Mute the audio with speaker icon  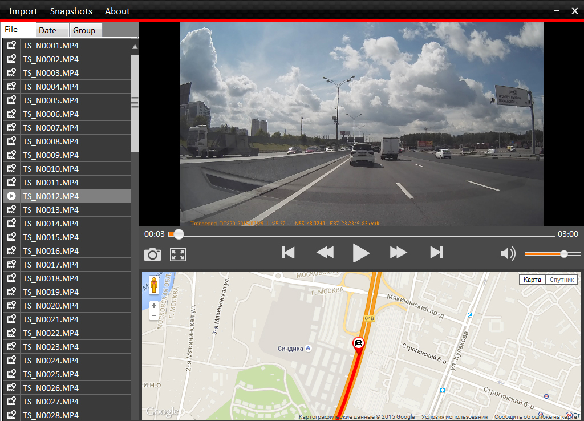(508, 254)
